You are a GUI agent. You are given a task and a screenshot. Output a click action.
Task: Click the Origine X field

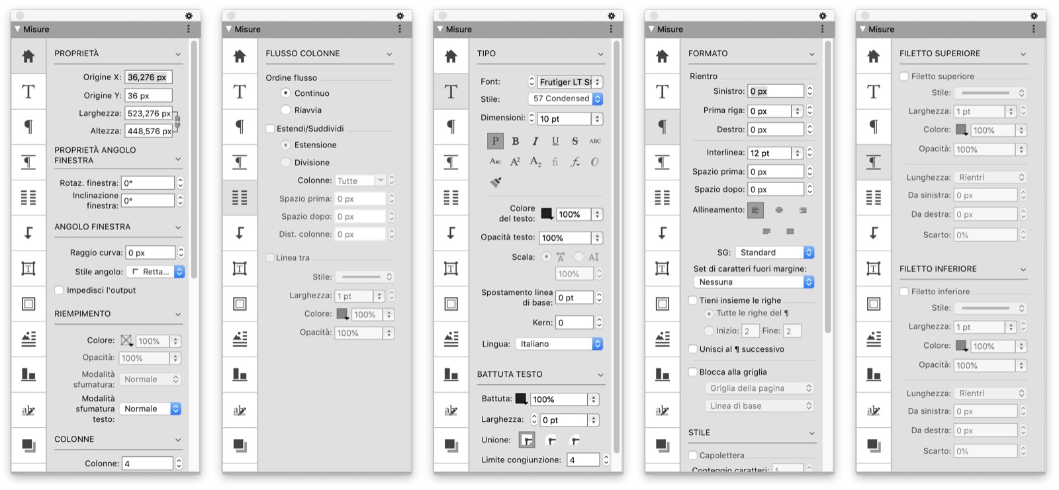tap(149, 77)
